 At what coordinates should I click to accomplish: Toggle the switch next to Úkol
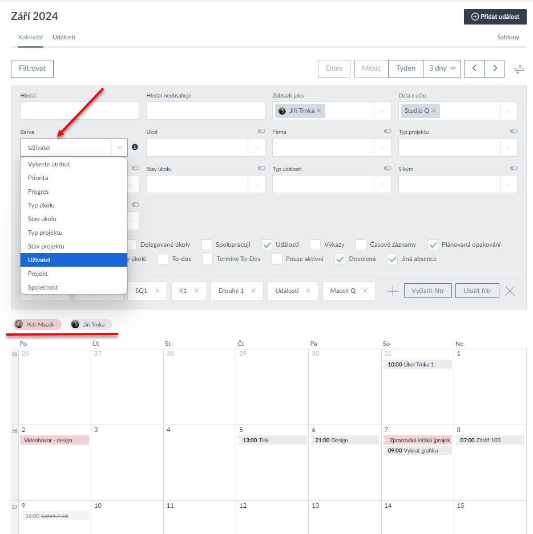tap(261, 132)
